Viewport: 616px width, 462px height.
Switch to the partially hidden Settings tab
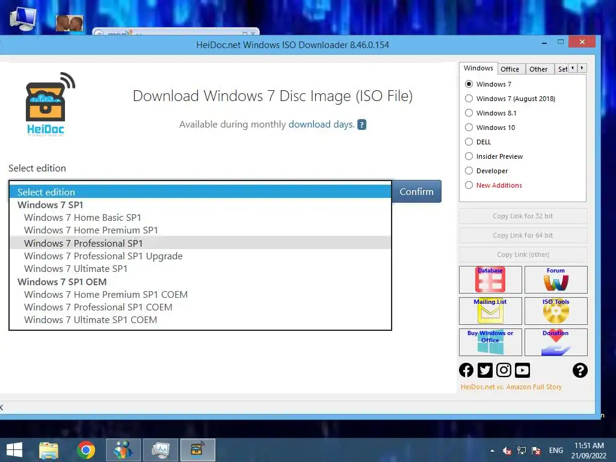coord(562,69)
